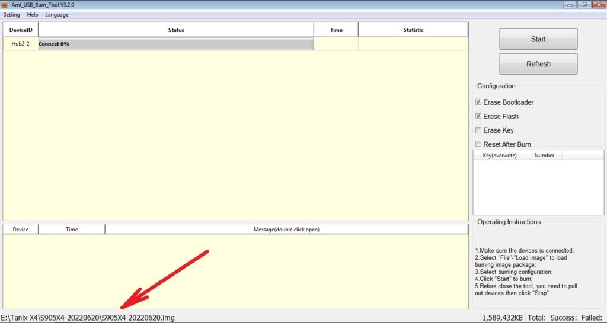Click the Start button

point(538,39)
